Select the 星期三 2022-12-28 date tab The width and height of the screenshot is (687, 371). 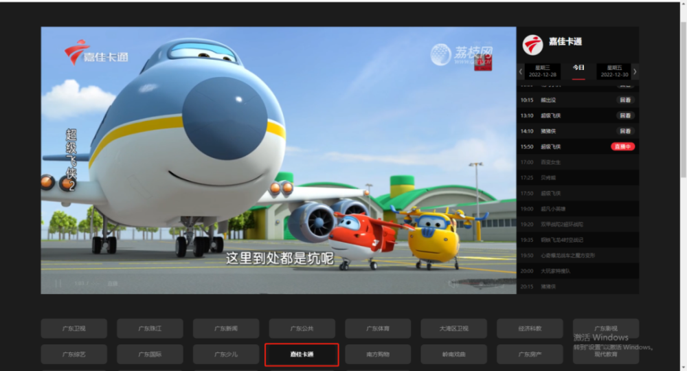tap(543, 71)
